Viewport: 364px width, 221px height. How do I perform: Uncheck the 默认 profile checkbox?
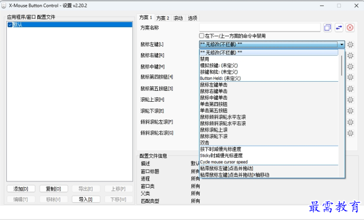point(10,24)
